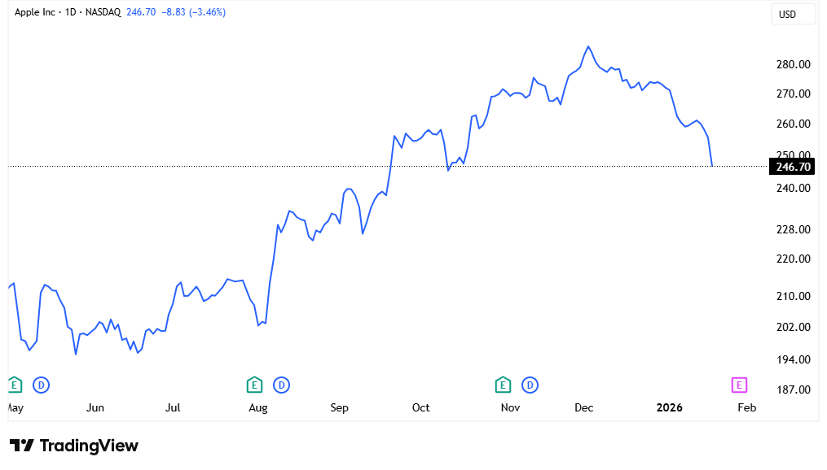Open the USD currency selector

coord(787,15)
